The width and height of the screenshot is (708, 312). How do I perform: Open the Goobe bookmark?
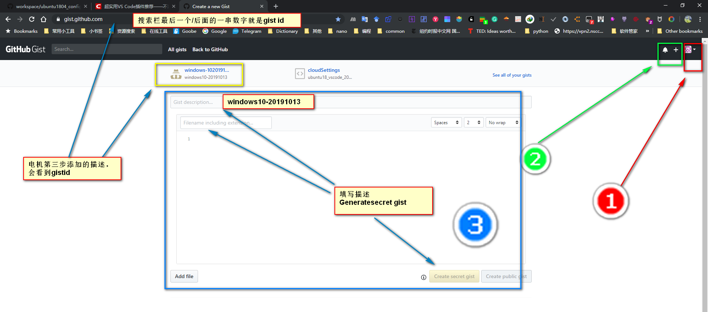185,31
